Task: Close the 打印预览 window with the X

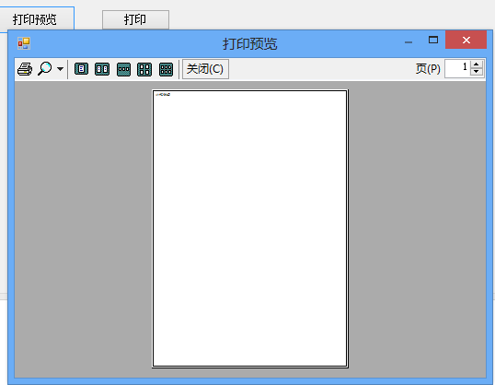Action: pyautogui.click(x=466, y=40)
